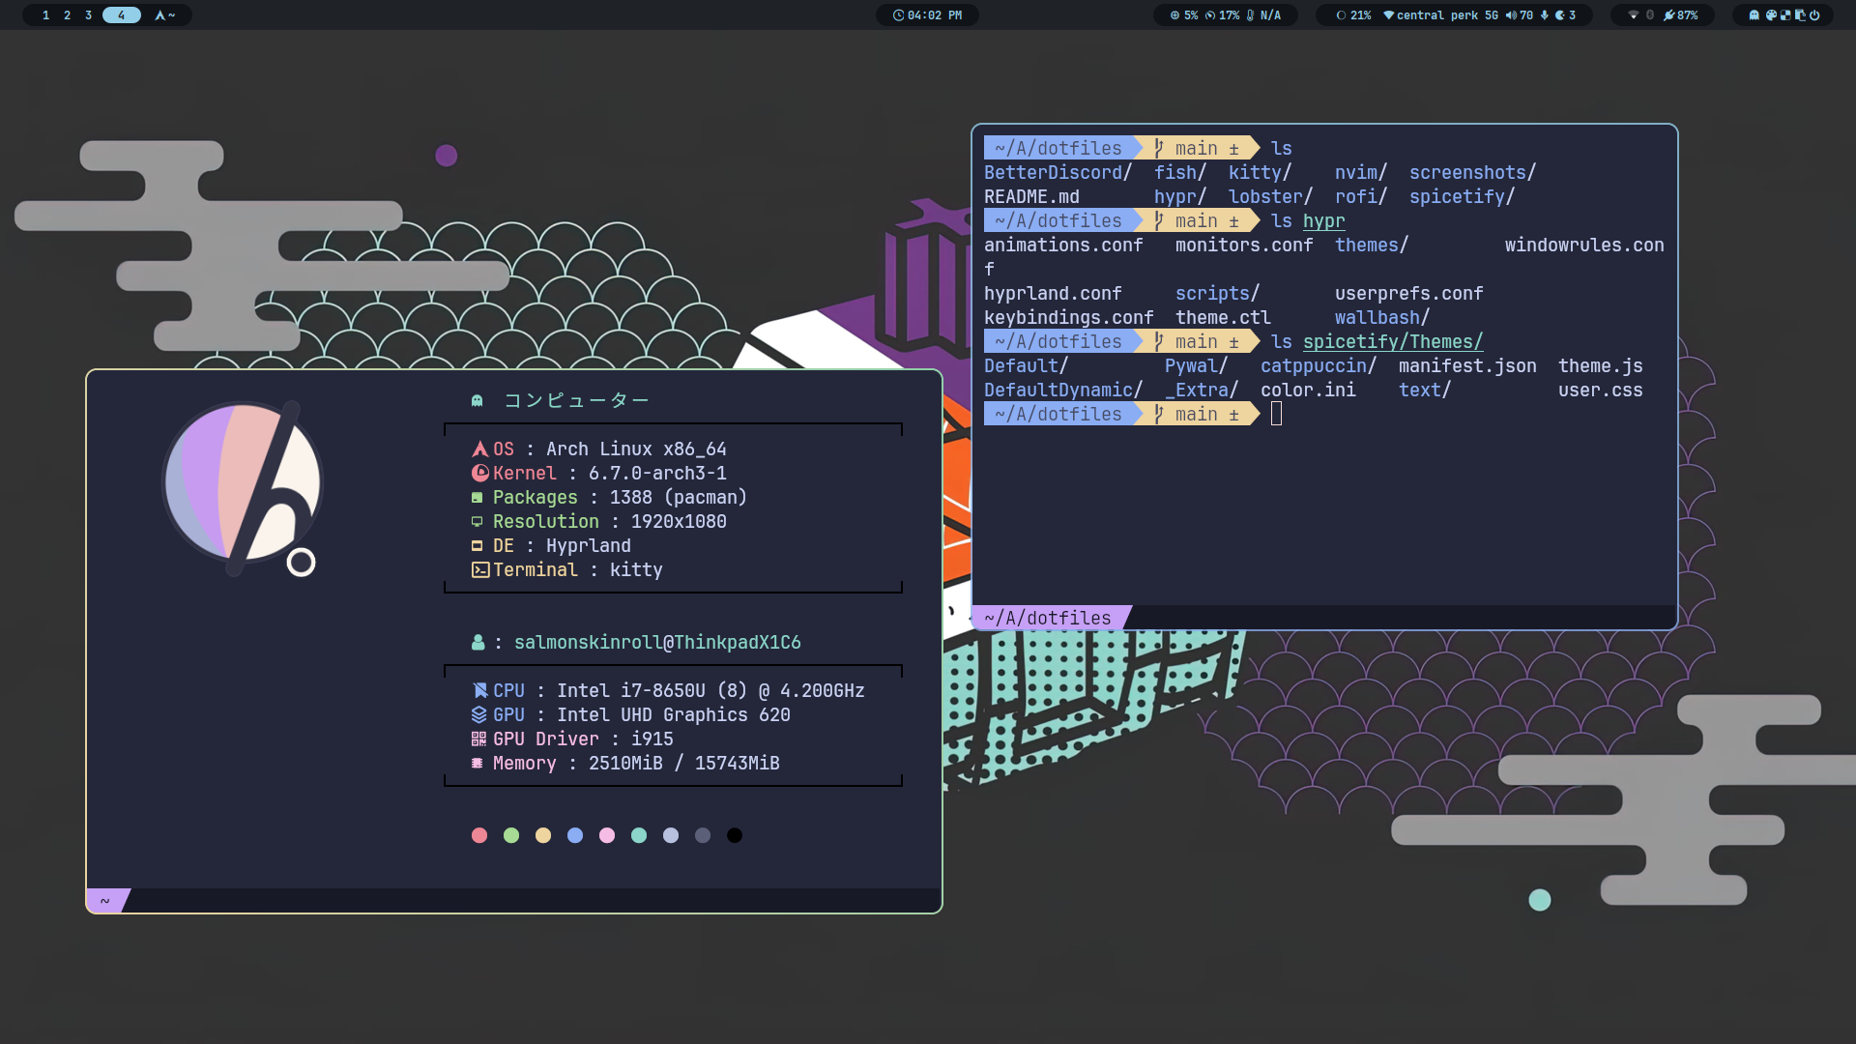
Task: Open the notifications moon indicator showing 3
Action: [x=1565, y=15]
